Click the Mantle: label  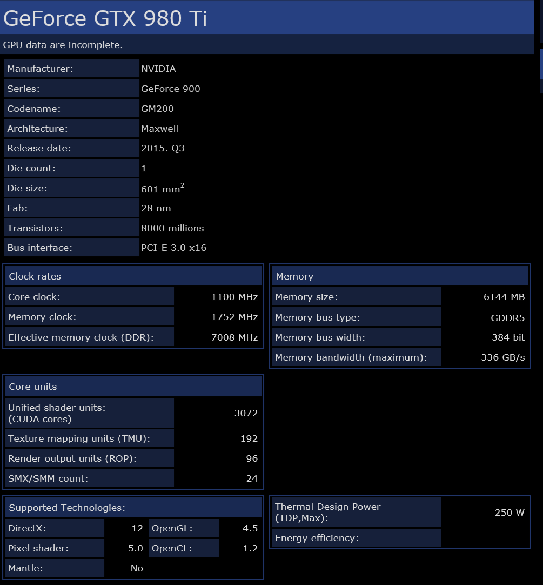click(x=55, y=568)
